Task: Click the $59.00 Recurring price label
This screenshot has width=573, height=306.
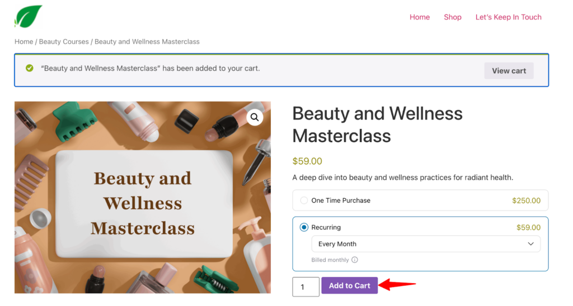Action: tap(528, 227)
